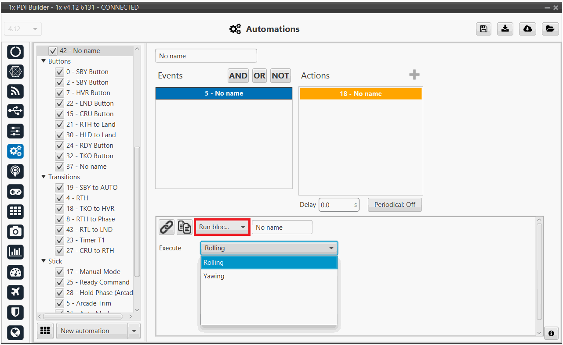Click the AND logic button
This screenshot has width=563, height=345.
pyautogui.click(x=238, y=75)
